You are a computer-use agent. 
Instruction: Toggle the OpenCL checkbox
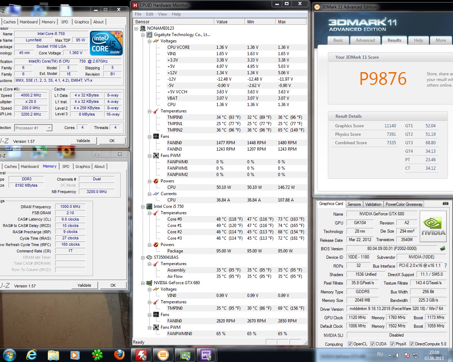(350, 344)
